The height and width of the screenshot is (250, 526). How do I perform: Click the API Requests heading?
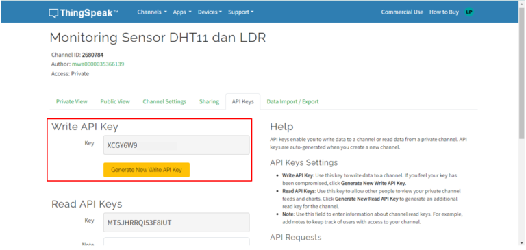pos(296,237)
